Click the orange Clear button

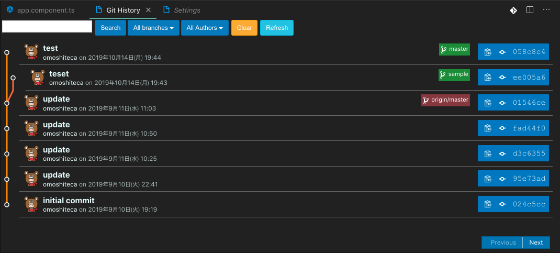point(244,28)
